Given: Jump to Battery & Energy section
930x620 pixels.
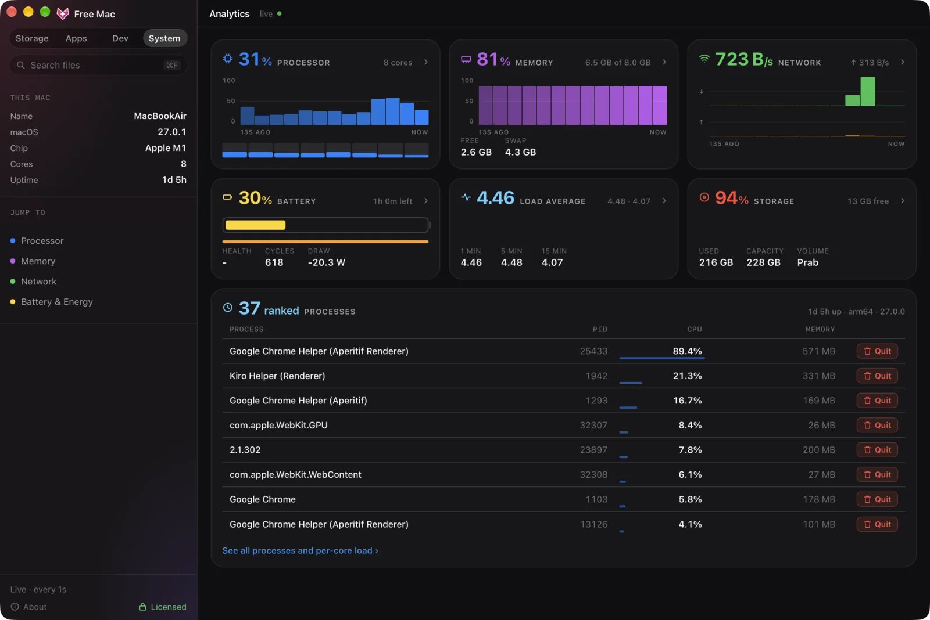Looking at the screenshot, I should [57, 302].
